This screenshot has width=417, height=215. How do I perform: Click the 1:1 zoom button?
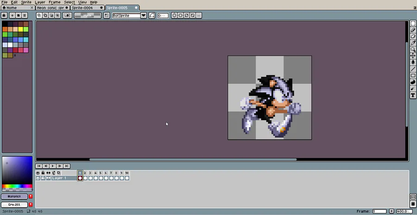click(413, 197)
